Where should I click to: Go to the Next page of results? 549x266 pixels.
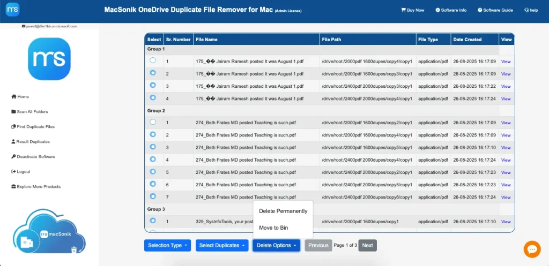point(367,246)
